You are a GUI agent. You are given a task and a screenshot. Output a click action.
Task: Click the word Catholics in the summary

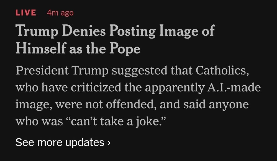pyautogui.click(x=221, y=70)
